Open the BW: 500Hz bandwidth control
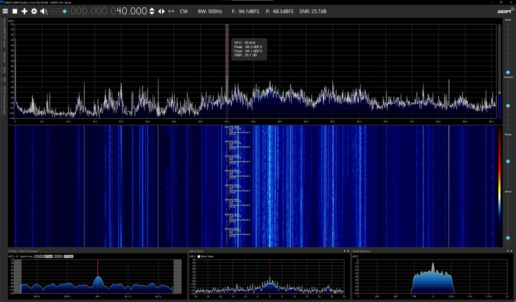 tap(210, 11)
